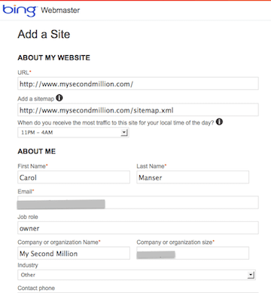This screenshot has height=293, width=271.
Task: Open the 11PM - 4AM traffic dropdown
Action: (73, 132)
